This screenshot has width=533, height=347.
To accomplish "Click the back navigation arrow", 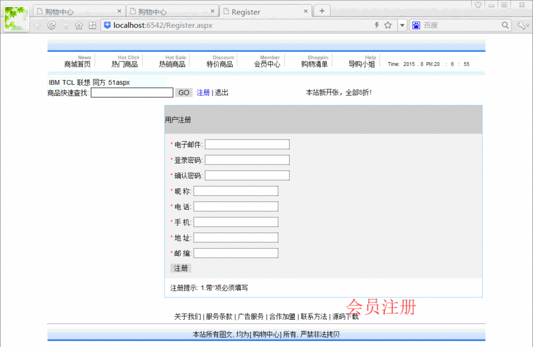I will point(38,25).
